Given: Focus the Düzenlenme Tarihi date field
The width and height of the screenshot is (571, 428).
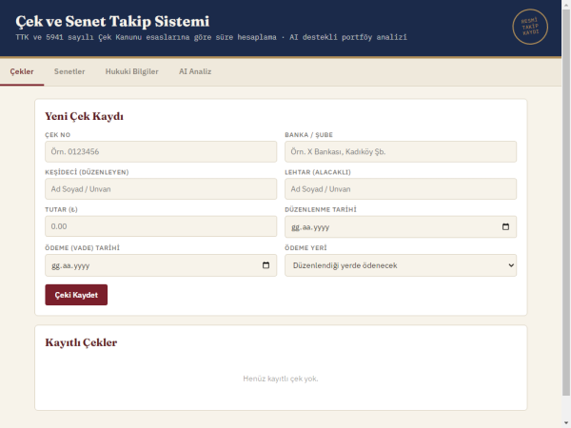Looking at the screenshot, I should (x=401, y=226).
